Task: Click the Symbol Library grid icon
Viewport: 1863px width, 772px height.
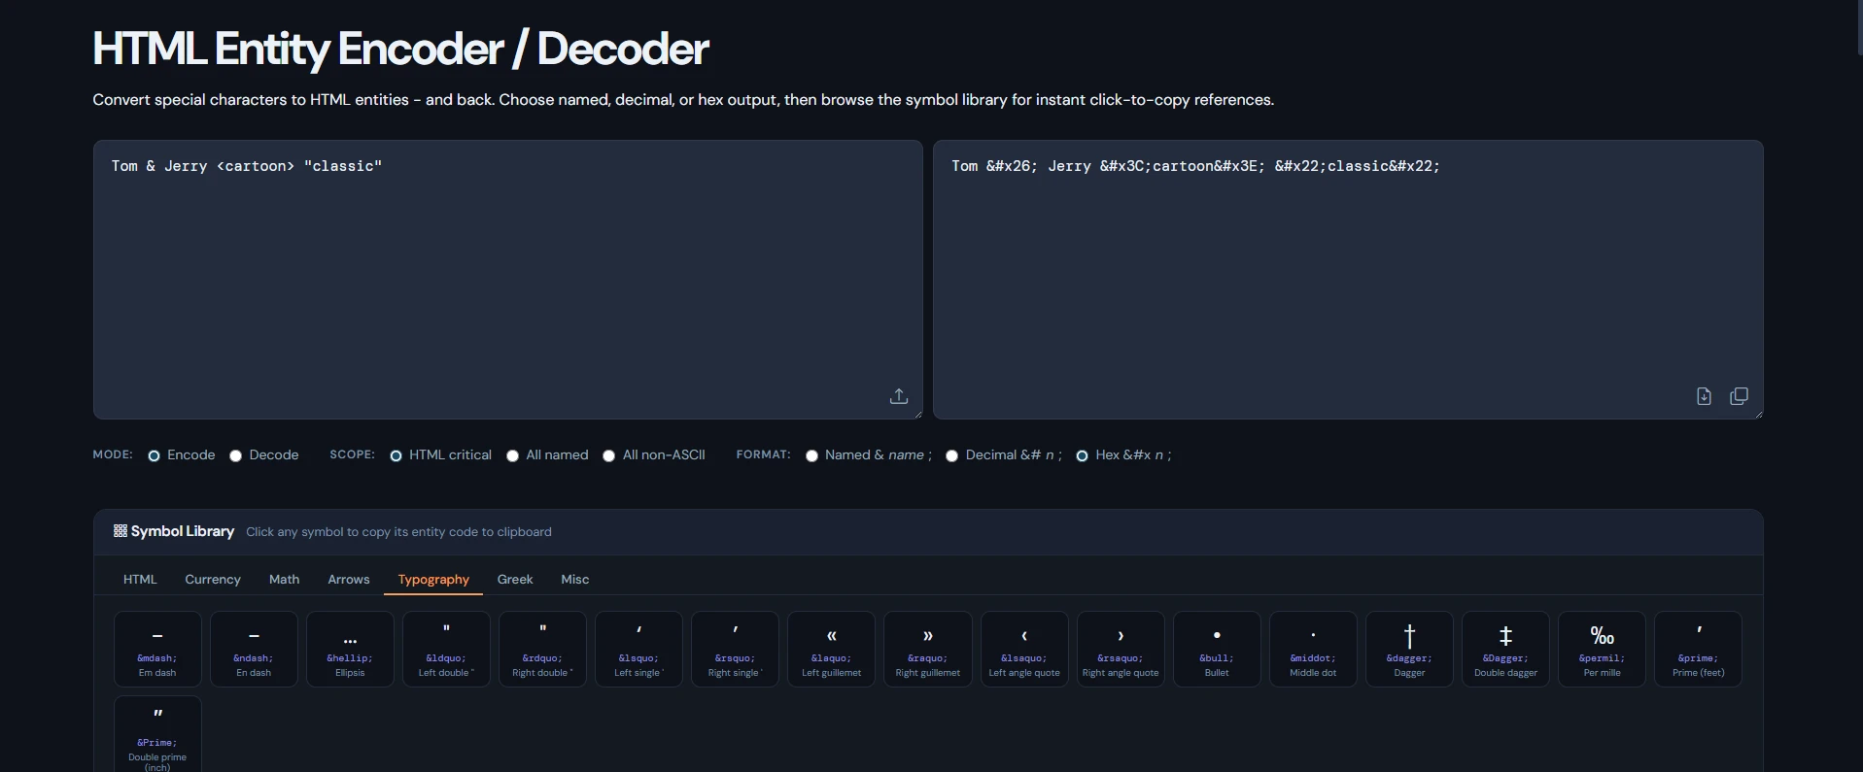Action: tap(121, 531)
